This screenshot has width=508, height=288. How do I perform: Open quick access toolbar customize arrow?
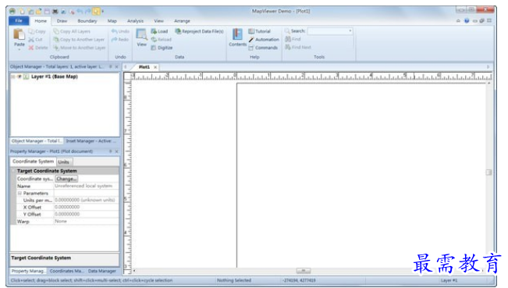[103, 12]
